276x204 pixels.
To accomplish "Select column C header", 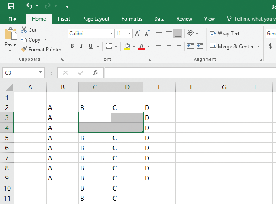I will tap(95, 87).
